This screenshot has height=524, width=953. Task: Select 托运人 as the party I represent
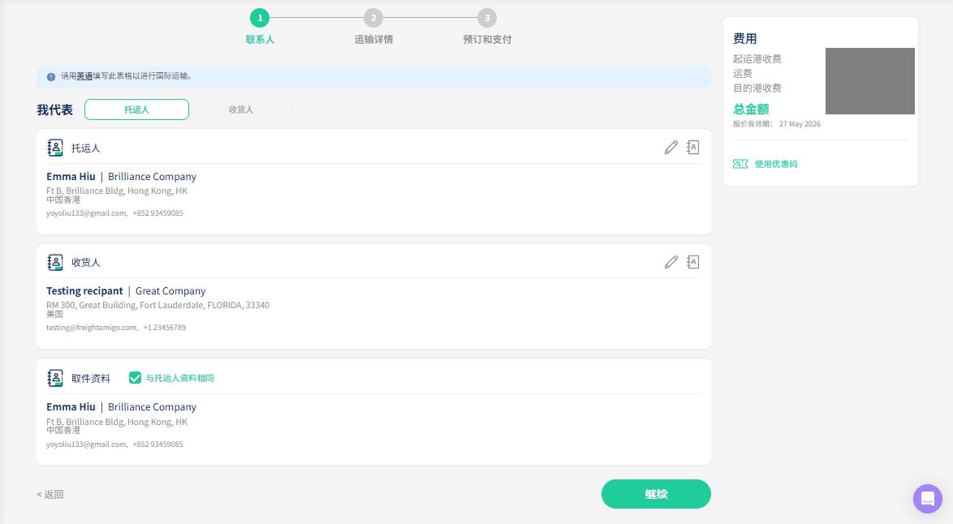click(136, 110)
